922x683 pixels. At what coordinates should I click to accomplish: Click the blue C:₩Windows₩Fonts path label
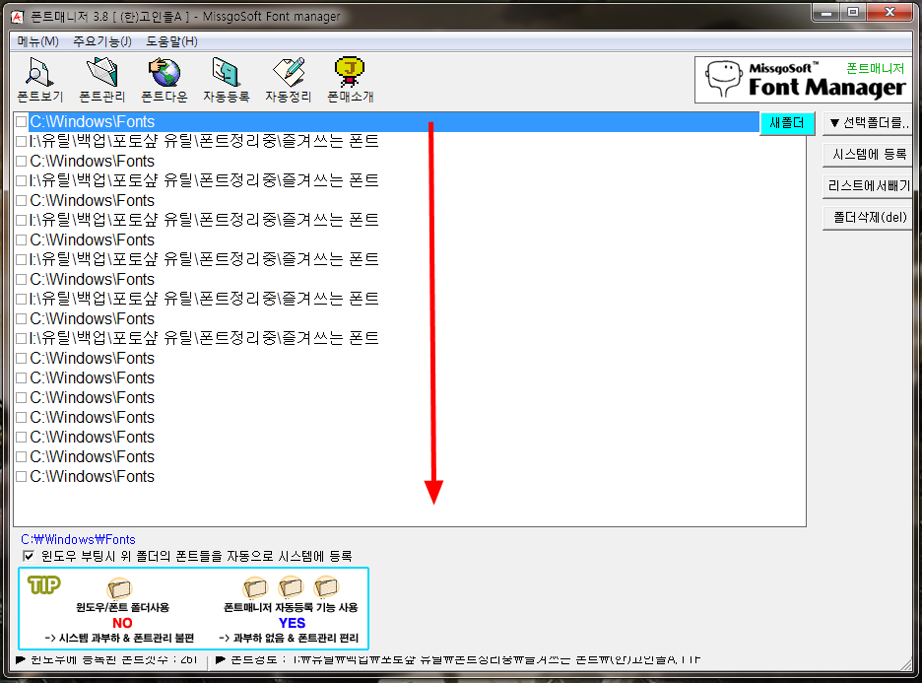(x=78, y=539)
